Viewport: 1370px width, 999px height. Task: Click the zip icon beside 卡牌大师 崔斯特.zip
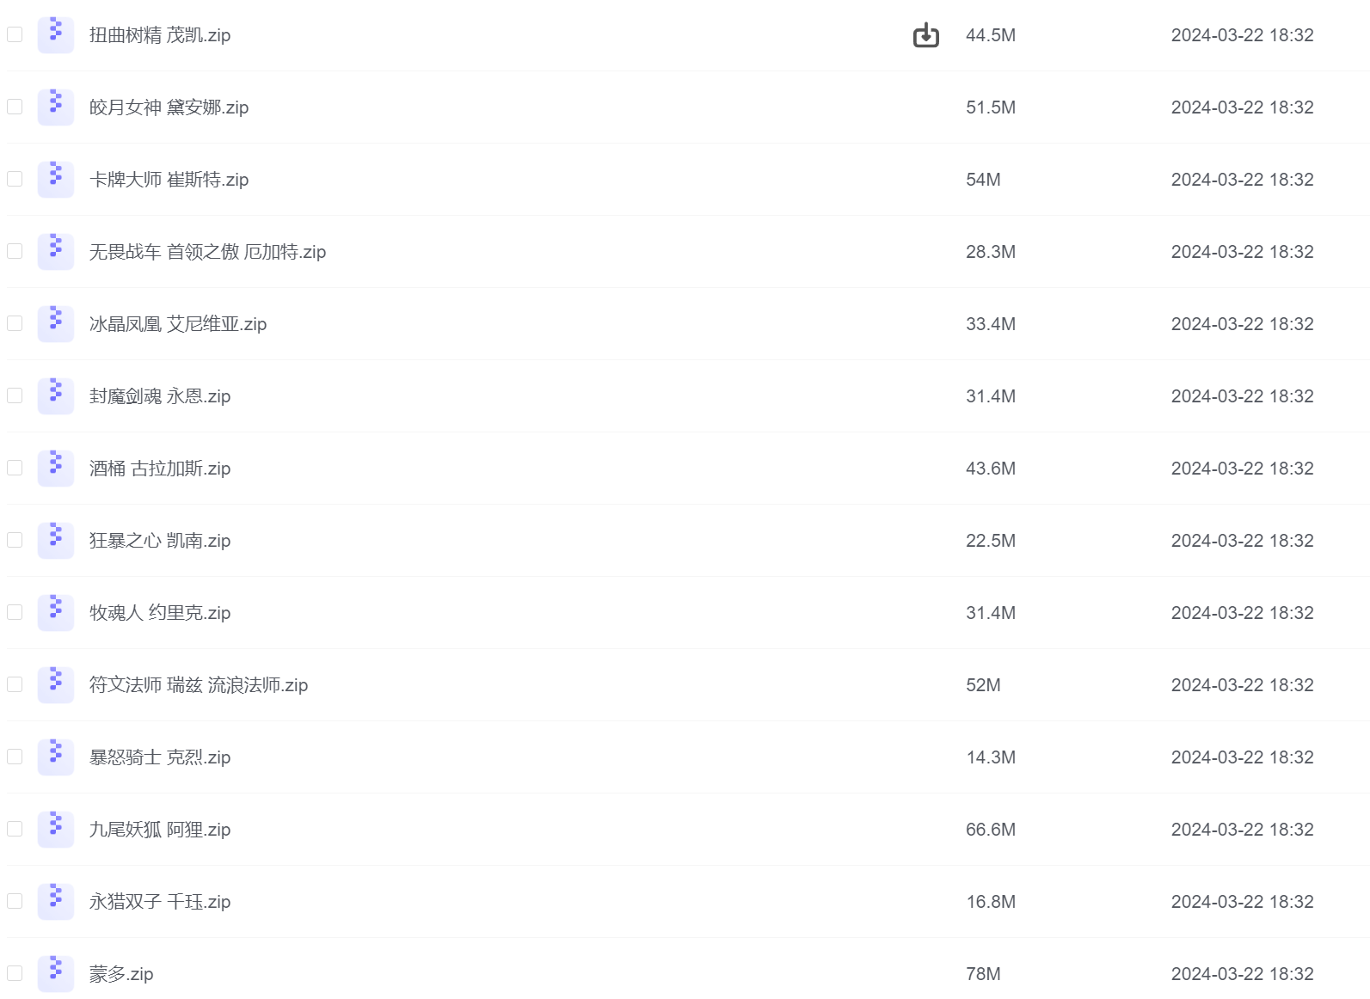tap(56, 180)
